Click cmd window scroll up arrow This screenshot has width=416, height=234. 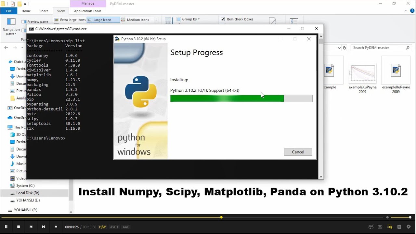coord(321,36)
